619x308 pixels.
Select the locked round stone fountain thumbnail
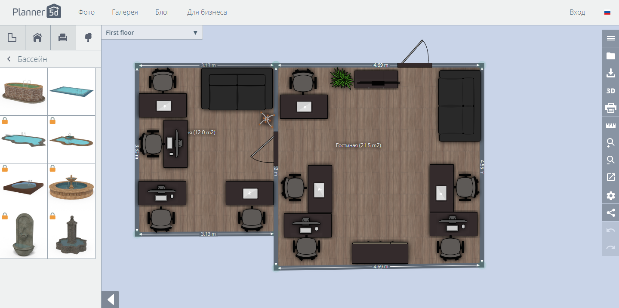[71, 187]
